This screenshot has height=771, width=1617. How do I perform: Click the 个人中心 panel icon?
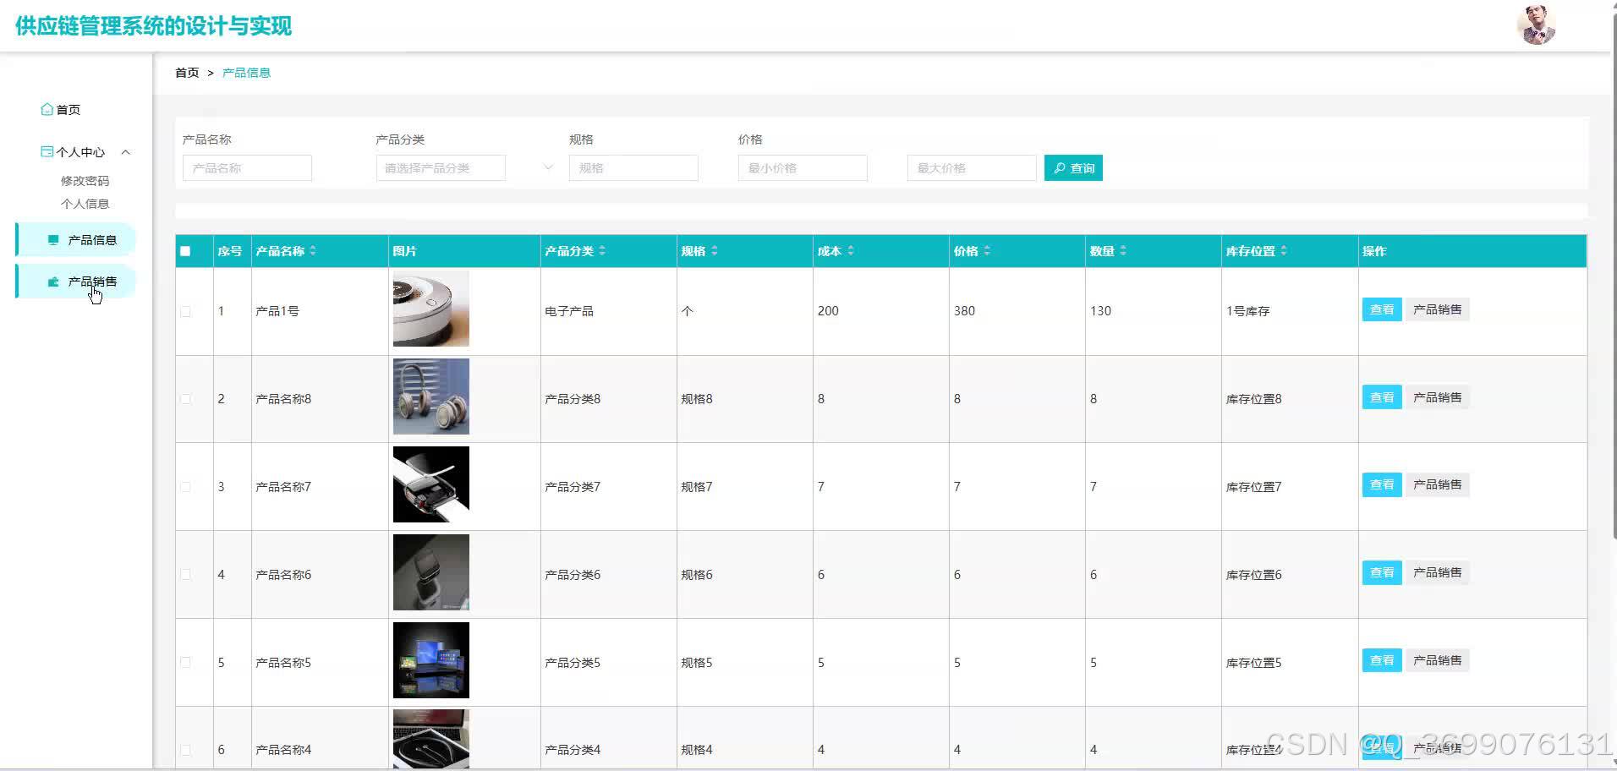click(x=47, y=152)
